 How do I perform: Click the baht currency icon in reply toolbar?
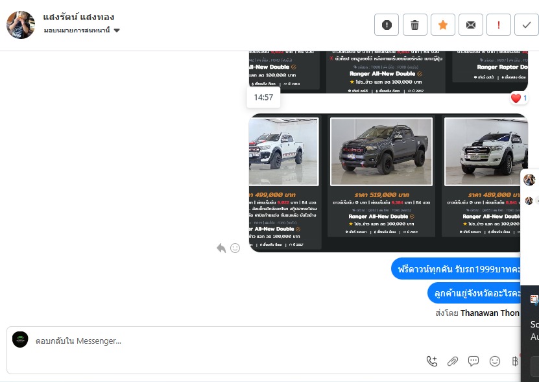click(x=515, y=361)
